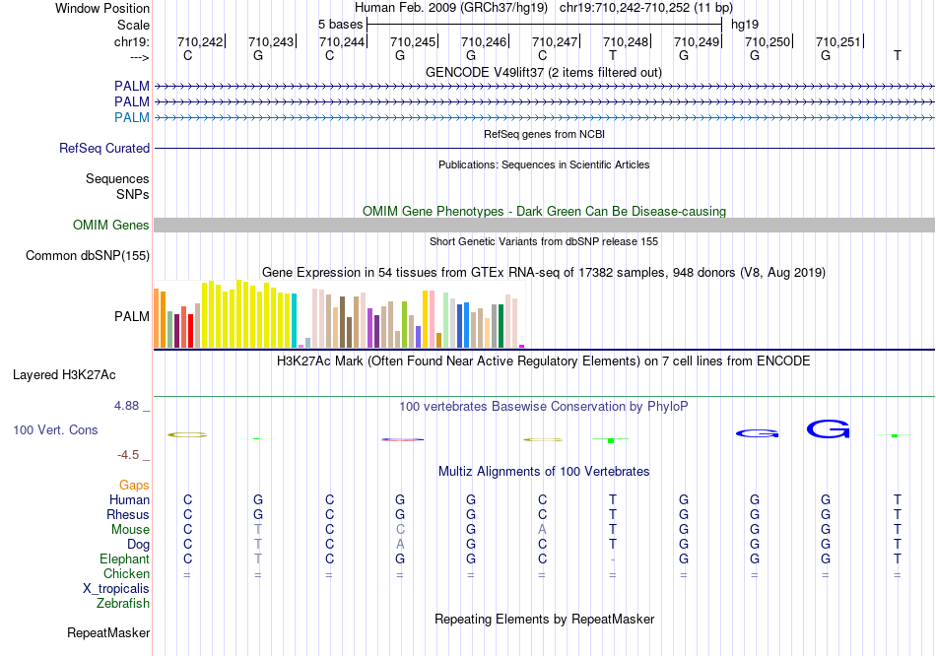
Task: Click the Common dbSNP(155) track label
Action: point(88,255)
